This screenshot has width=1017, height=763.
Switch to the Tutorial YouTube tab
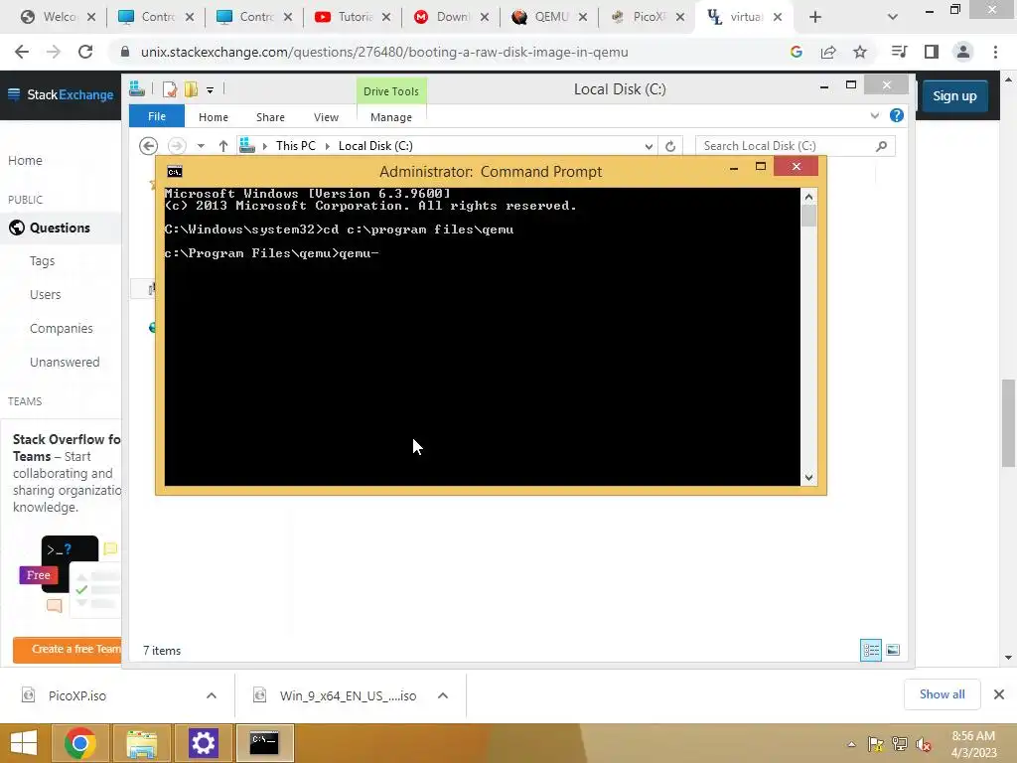[353, 17]
